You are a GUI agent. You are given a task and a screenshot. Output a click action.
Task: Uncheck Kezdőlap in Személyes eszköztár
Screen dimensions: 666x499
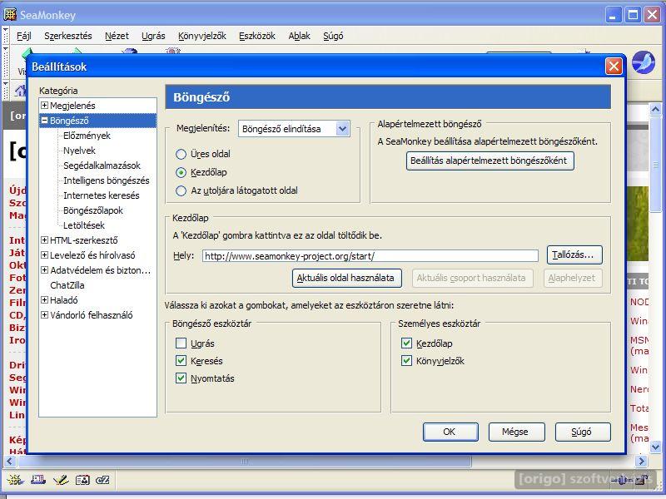[406, 343]
